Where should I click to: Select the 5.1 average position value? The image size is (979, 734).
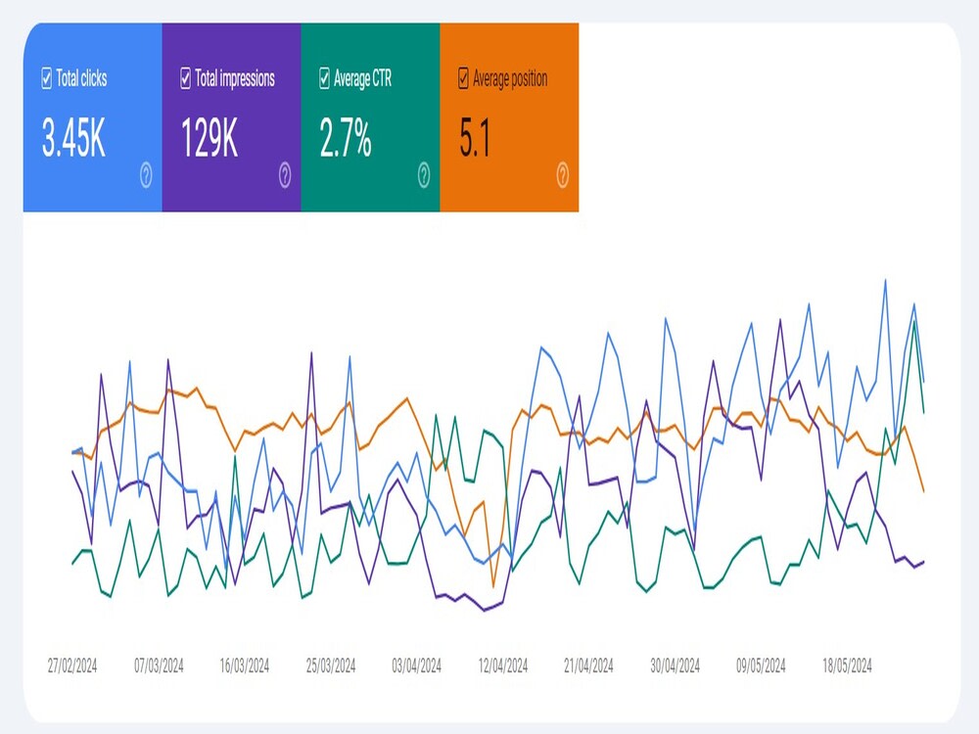point(475,137)
